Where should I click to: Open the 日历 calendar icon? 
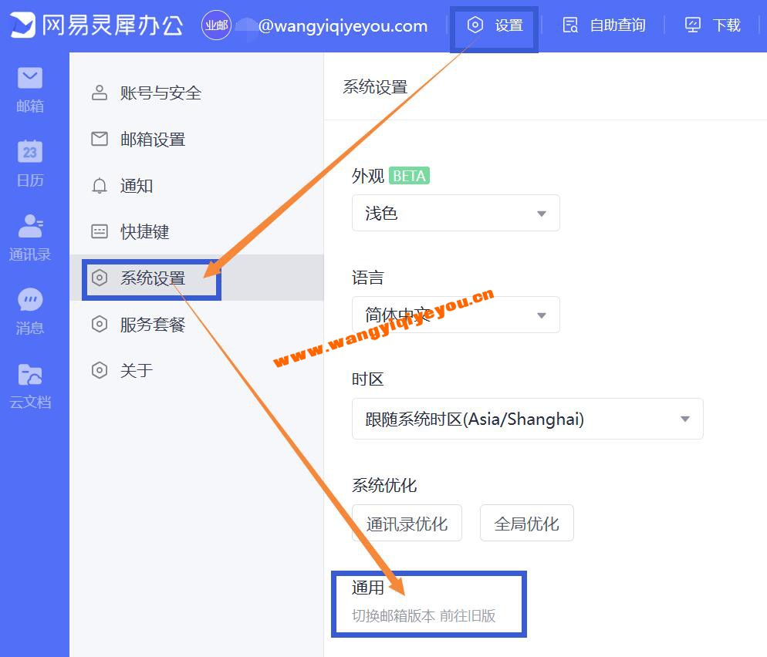coord(30,152)
